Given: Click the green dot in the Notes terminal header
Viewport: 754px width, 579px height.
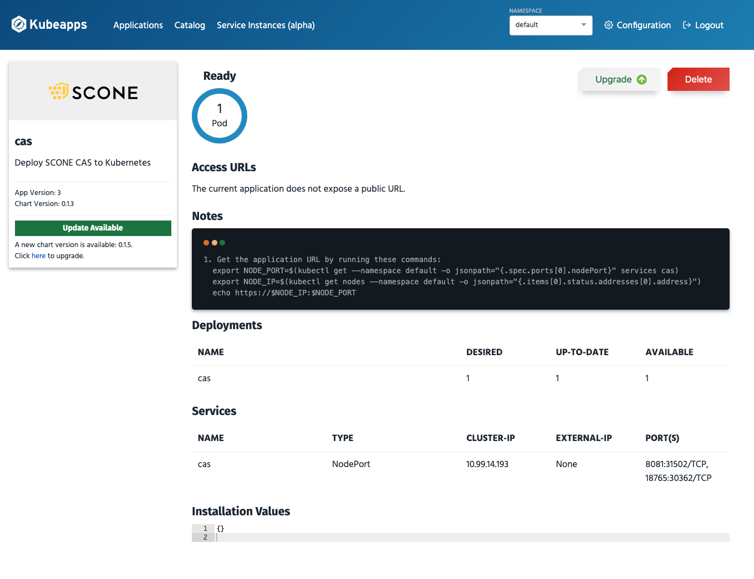Looking at the screenshot, I should 222,242.
